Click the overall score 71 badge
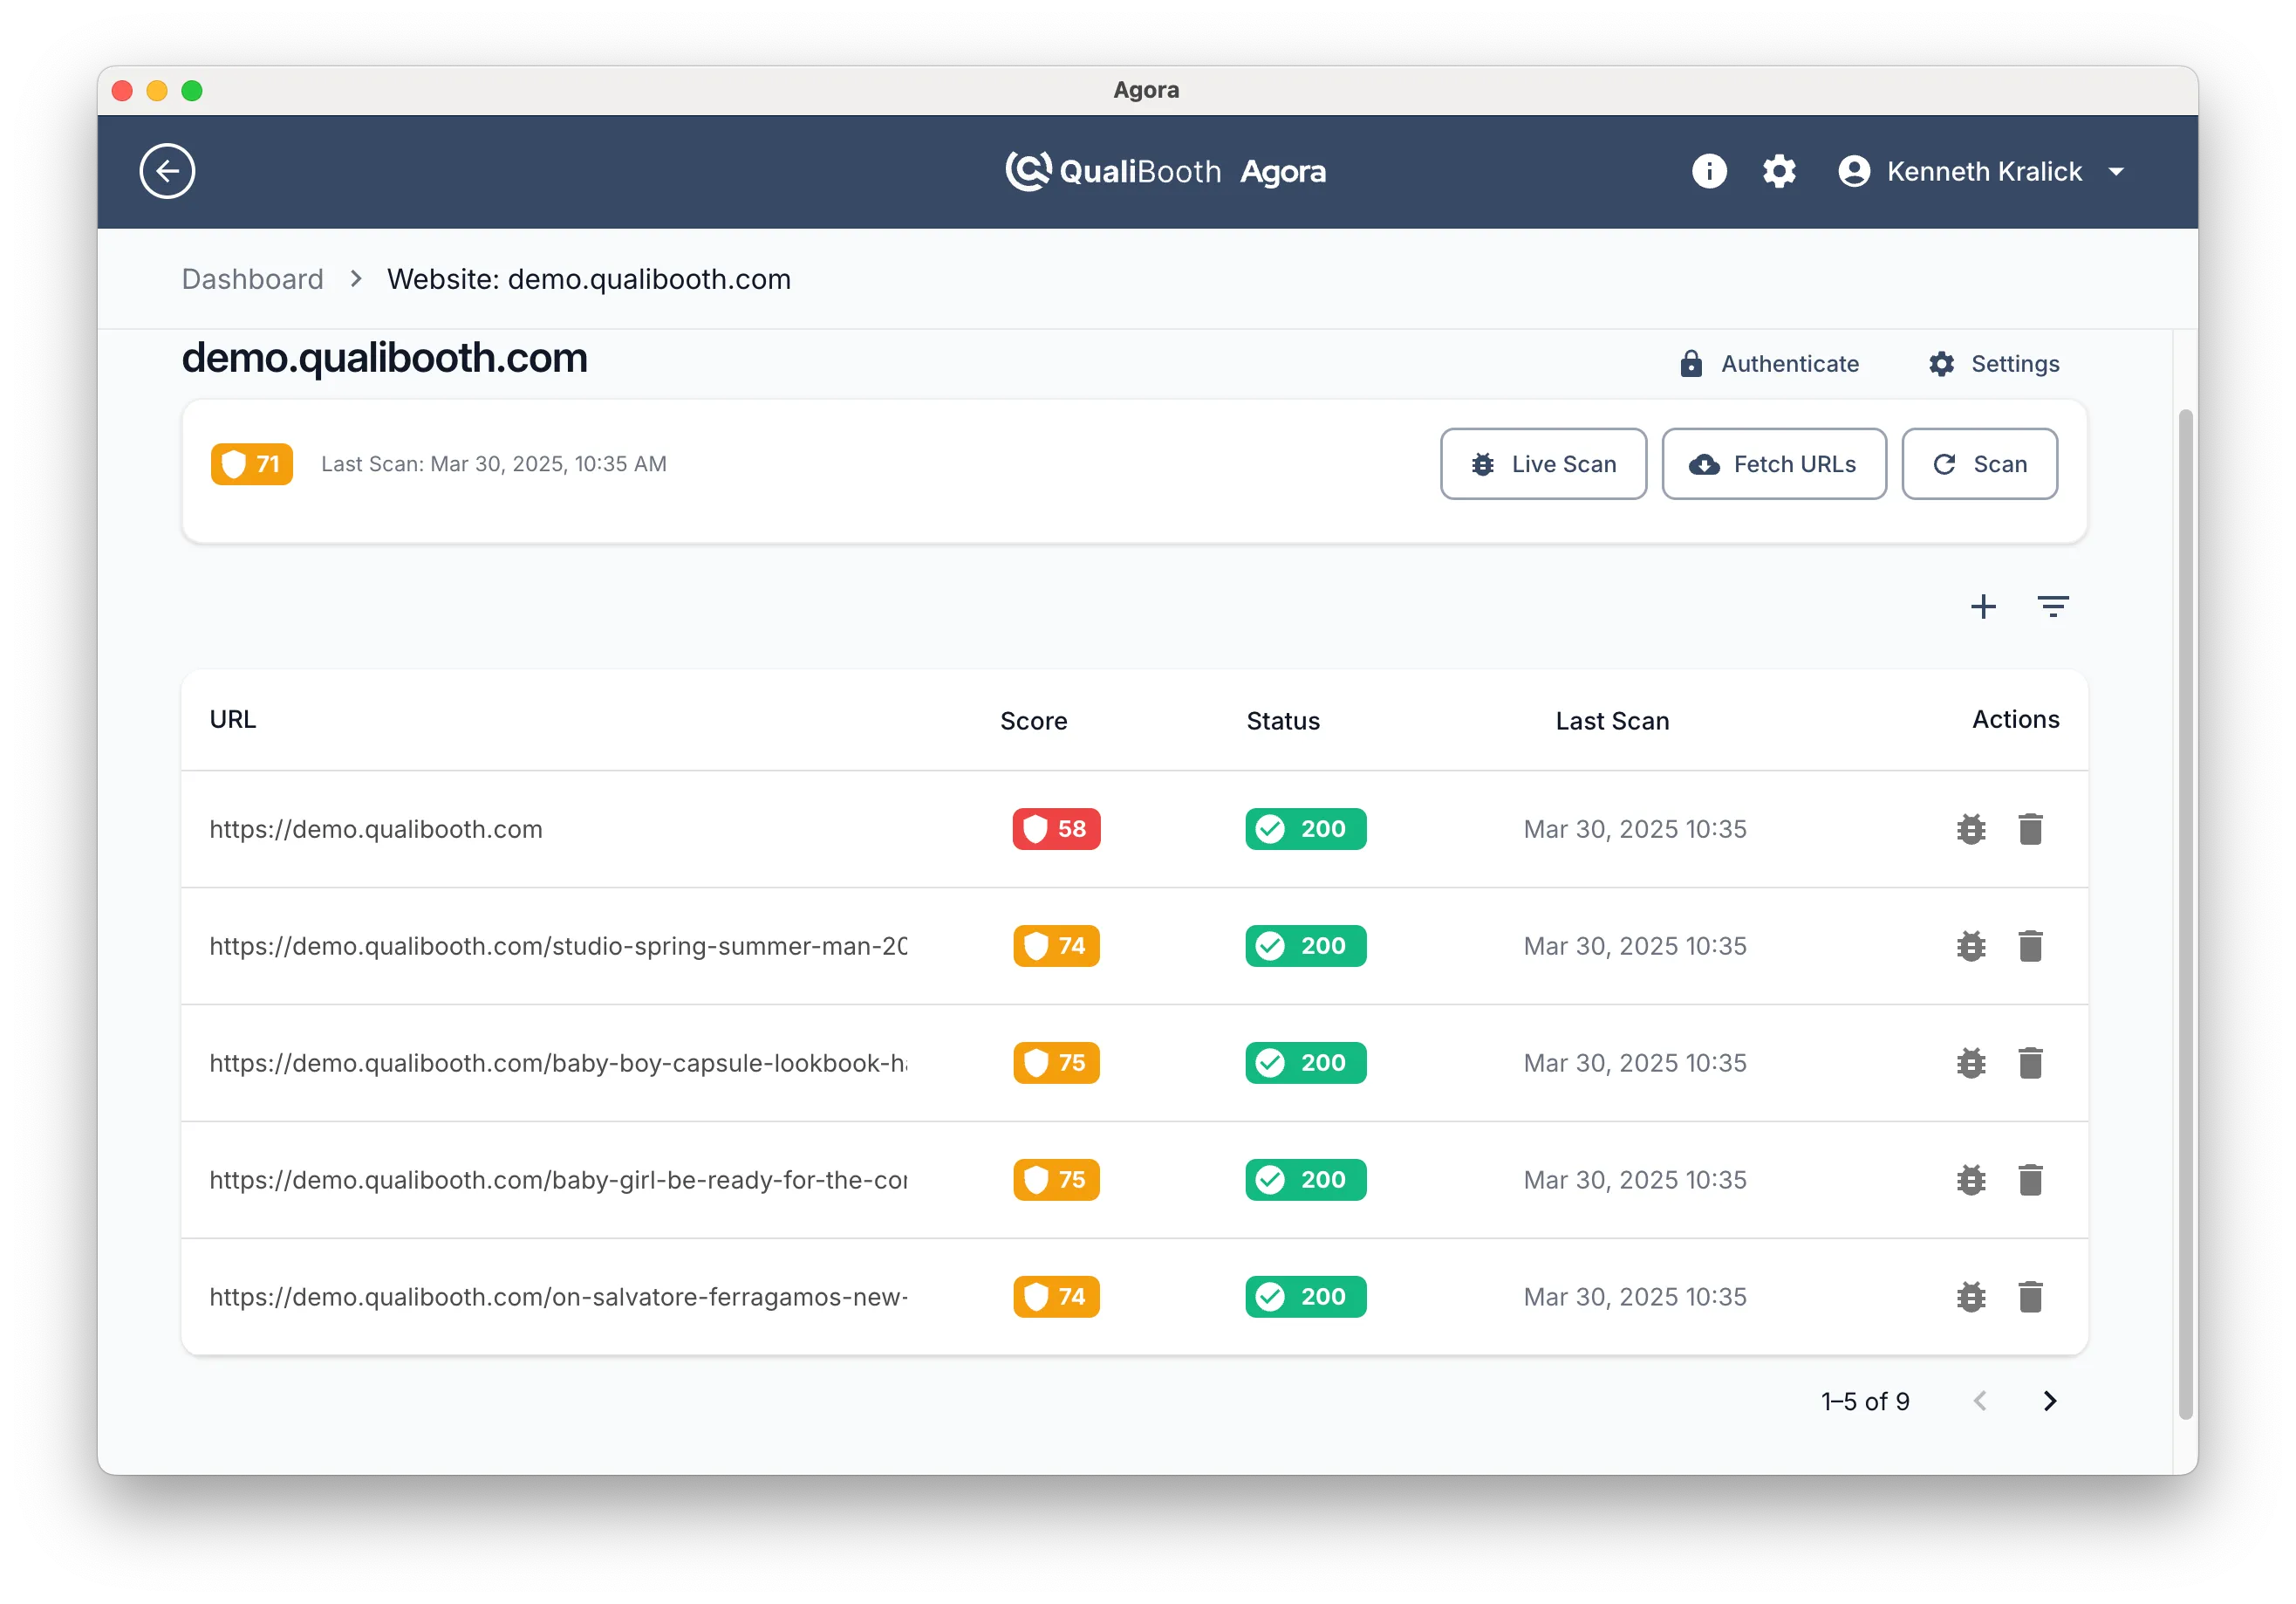 (x=252, y=464)
